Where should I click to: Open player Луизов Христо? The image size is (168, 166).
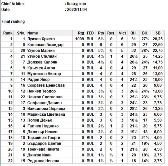point(41,39)
